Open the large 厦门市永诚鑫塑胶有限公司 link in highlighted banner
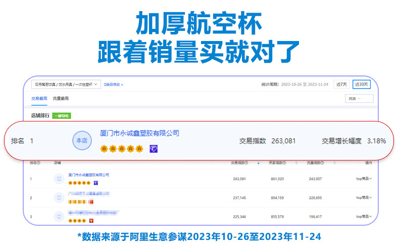The height and width of the screenshot is (245, 399). pos(140,133)
